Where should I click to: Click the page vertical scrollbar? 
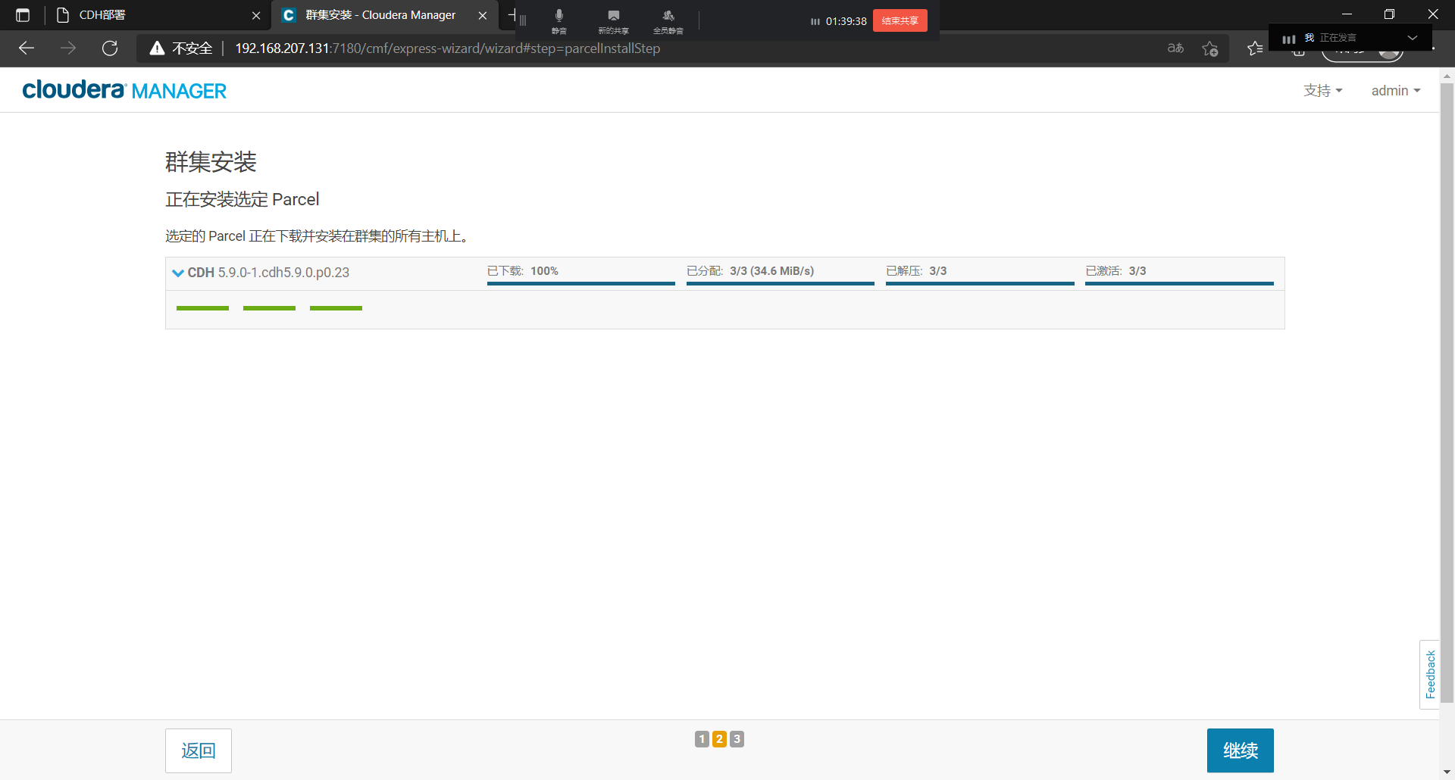pos(1447,393)
